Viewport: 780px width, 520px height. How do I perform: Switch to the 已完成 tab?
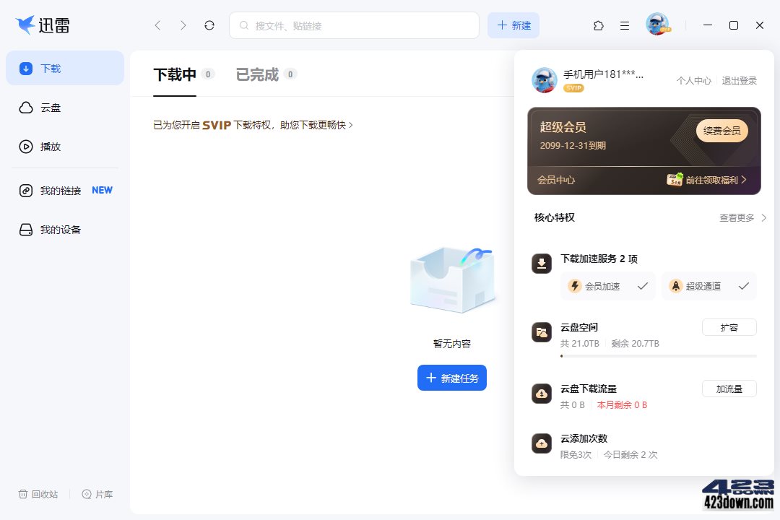[257, 74]
